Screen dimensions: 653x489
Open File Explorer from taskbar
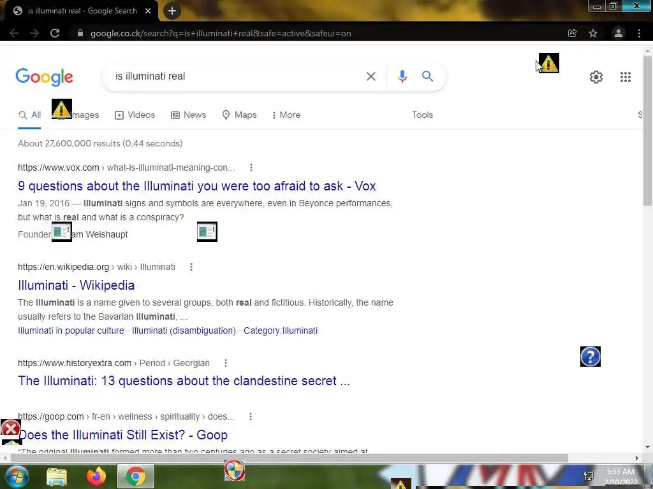[x=57, y=477]
